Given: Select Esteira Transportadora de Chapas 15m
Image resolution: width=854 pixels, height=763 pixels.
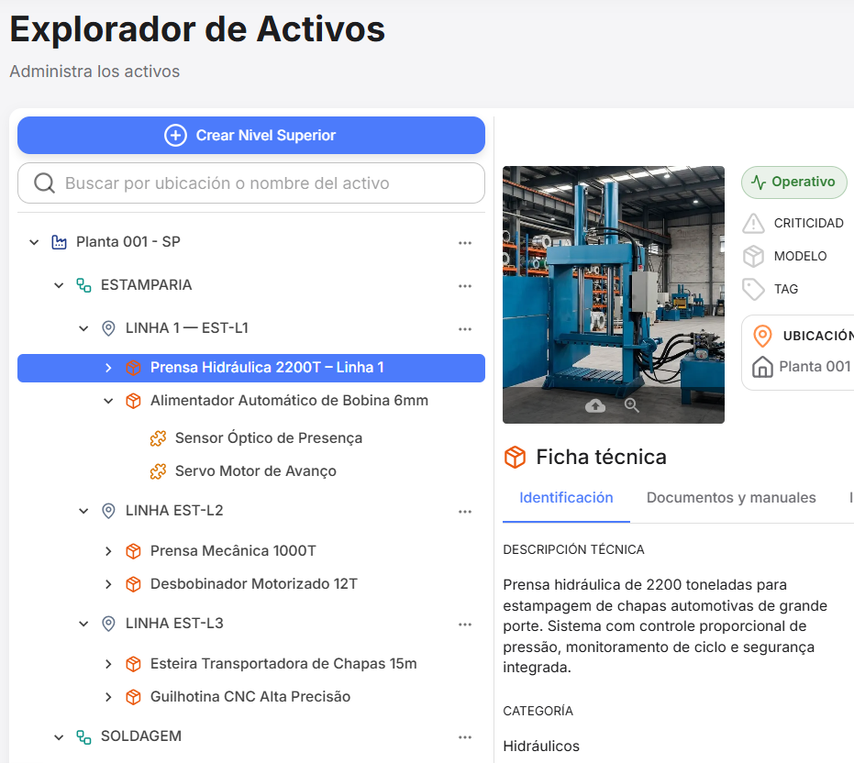Looking at the screenshot, I should 283,663.
